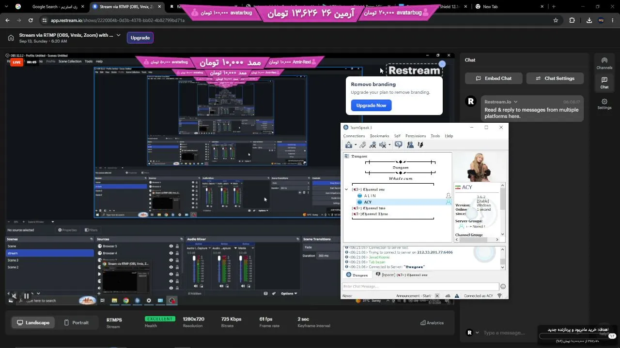Dismiss the TeamSpeak news announcement X
The height and width of the screenshot is (348, 620).
tap(437, 296)
